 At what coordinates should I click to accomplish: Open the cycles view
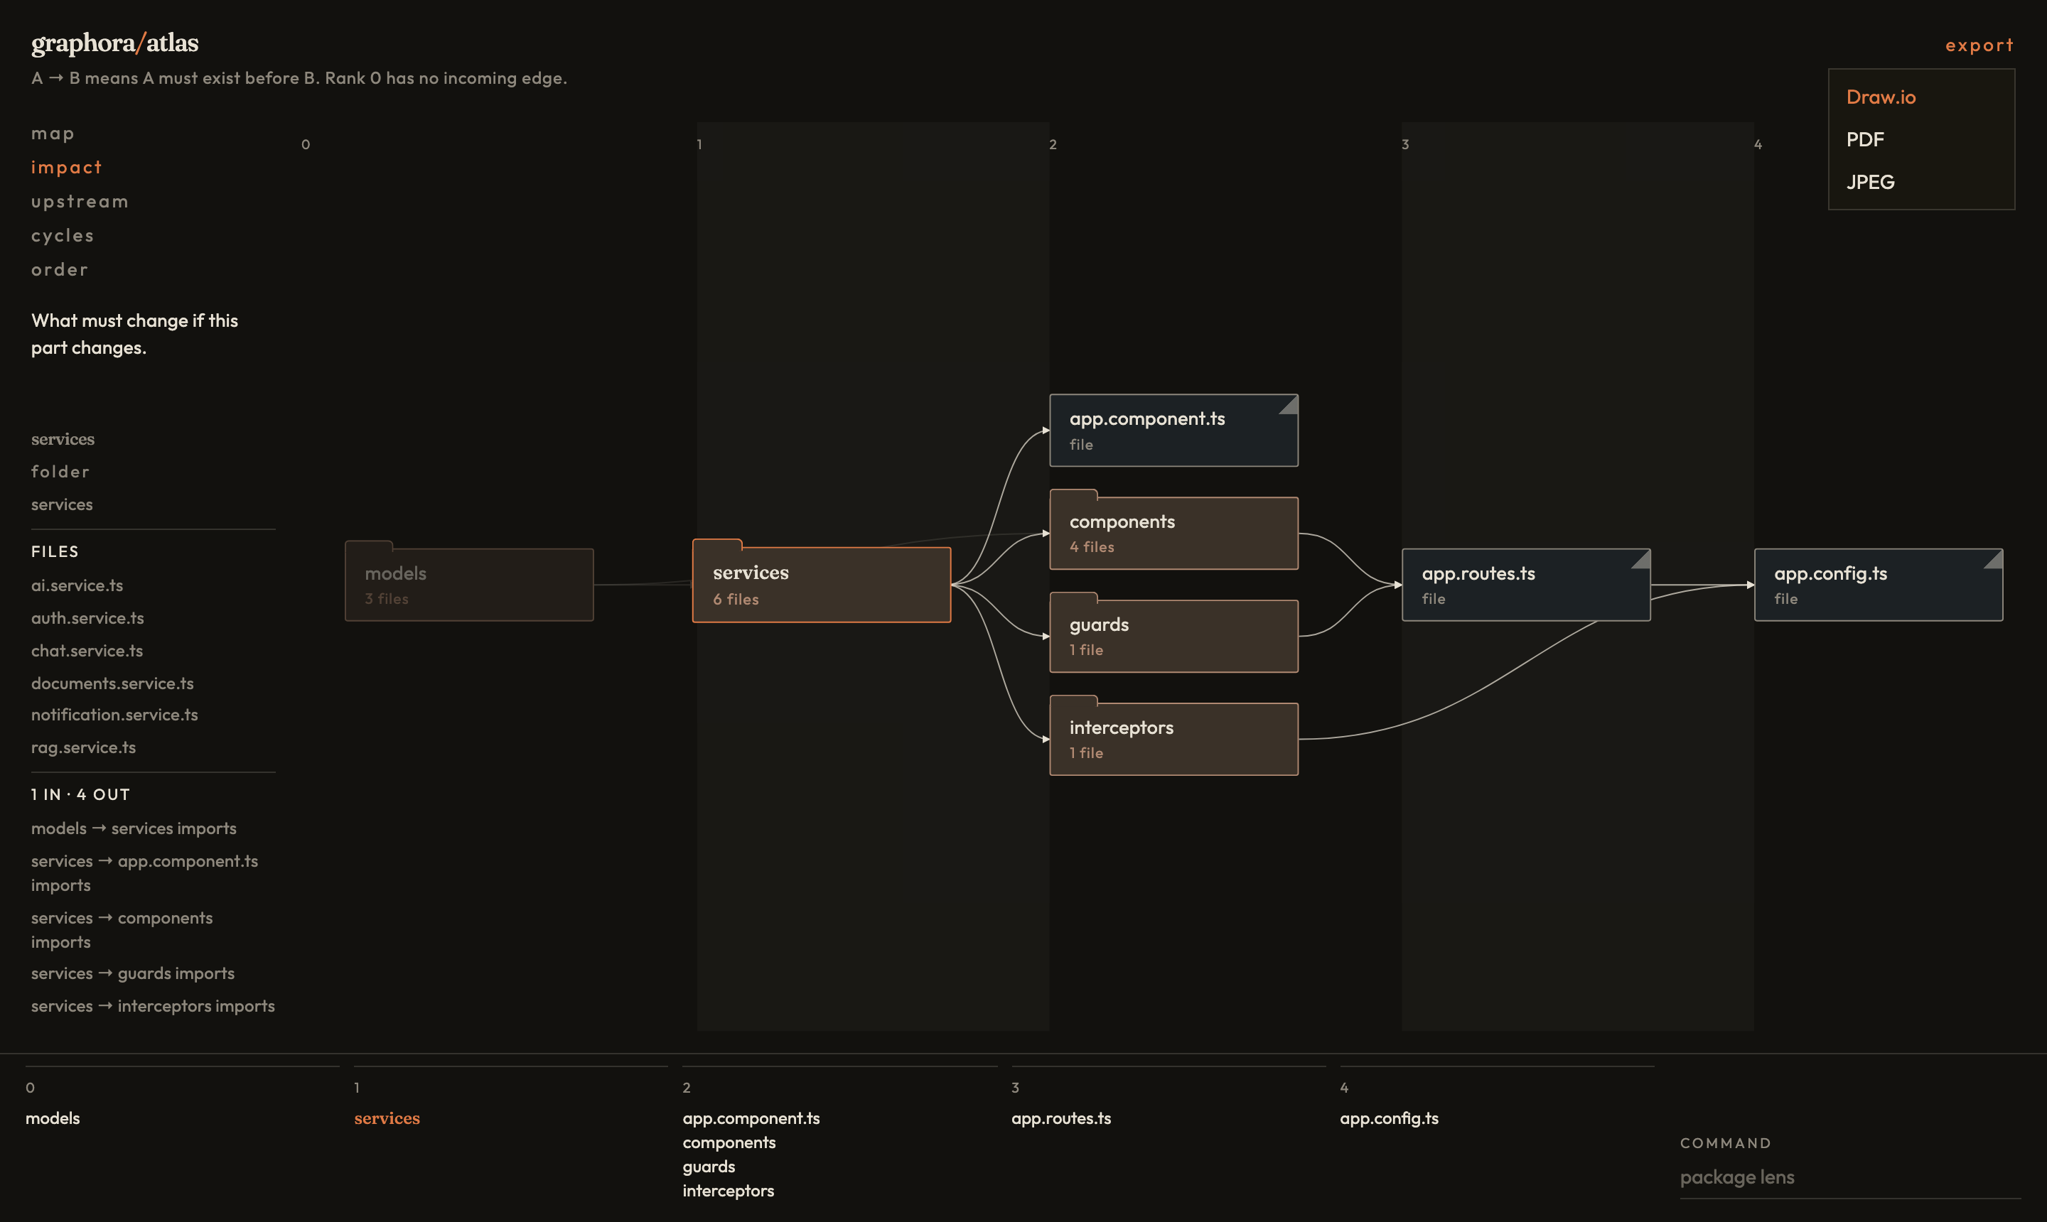63,235
